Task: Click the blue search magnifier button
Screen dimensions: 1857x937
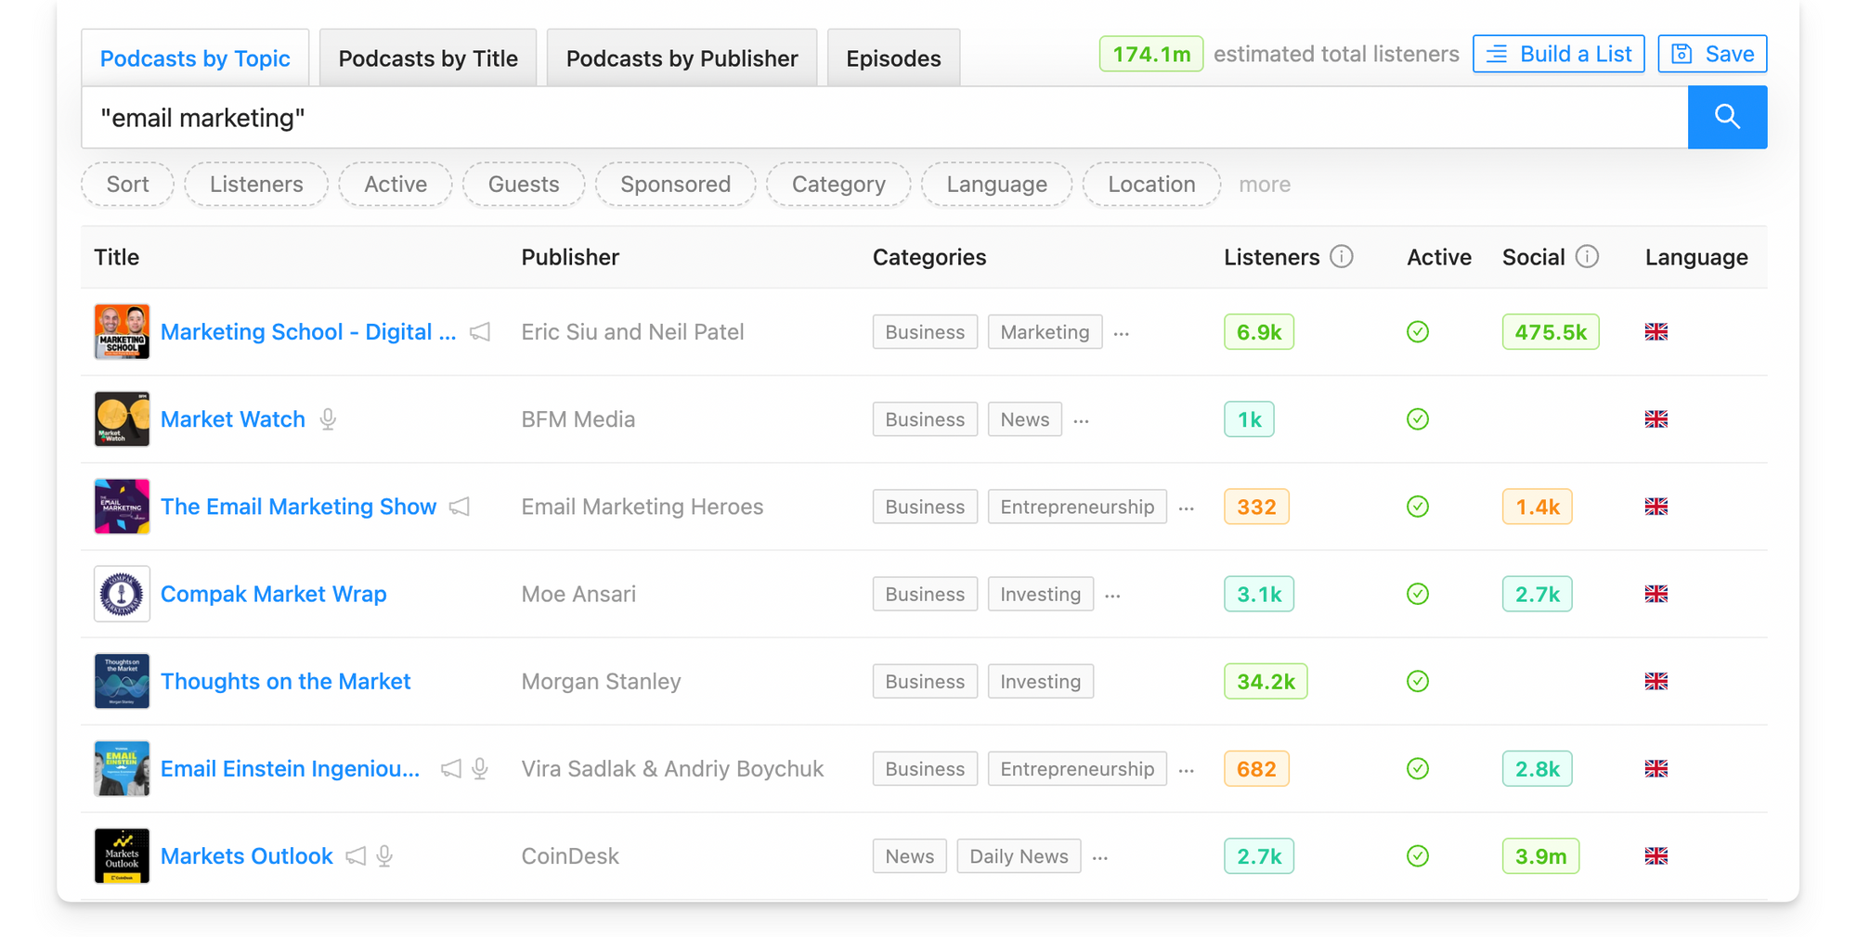Action: click(1726, 117)
